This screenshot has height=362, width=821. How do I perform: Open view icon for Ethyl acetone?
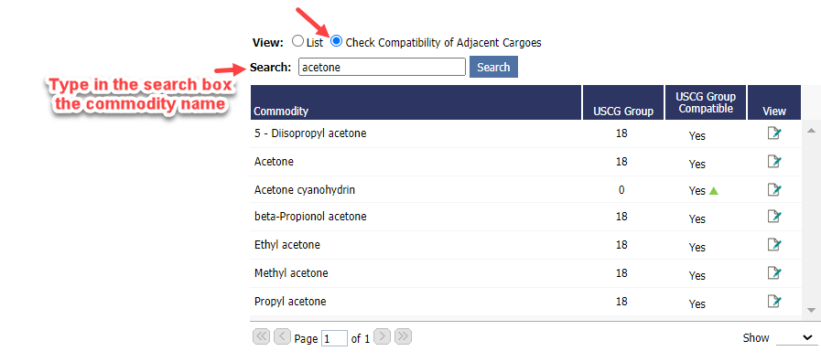click(x=774, y=244)
